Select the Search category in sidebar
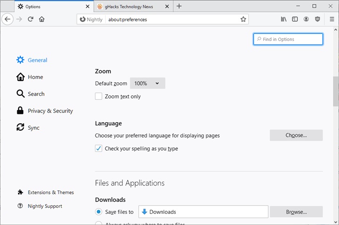Screen dimensions: 339x225 pyautogui.click(x=36, y=94)
